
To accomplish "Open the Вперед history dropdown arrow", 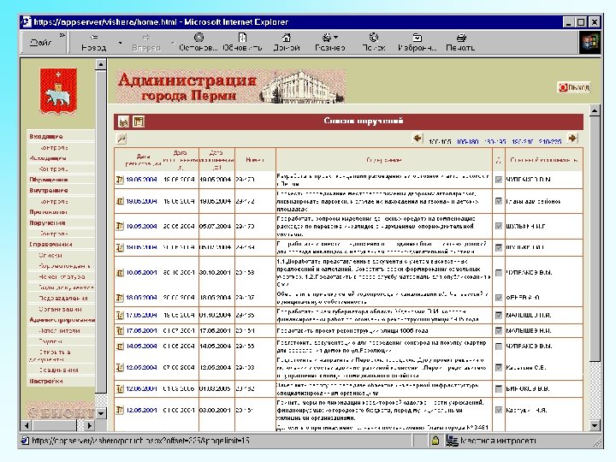I will (x=173, y=43).
